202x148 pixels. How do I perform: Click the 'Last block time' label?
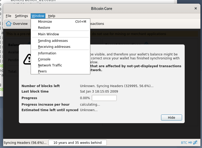point(35,92)
